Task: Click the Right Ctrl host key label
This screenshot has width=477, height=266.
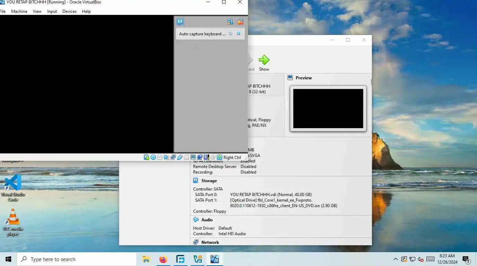Action: click(232, 157)
